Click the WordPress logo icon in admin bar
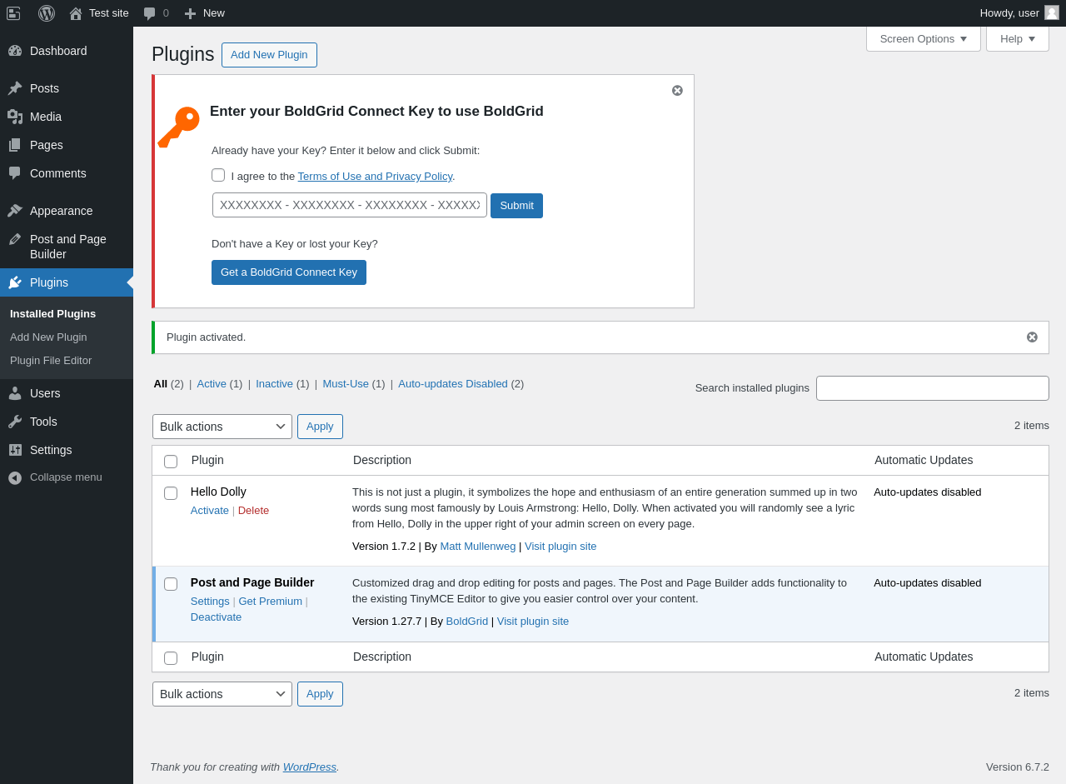Image resolution: width=1066 pixels, height=784 pixels. (47, 13)
